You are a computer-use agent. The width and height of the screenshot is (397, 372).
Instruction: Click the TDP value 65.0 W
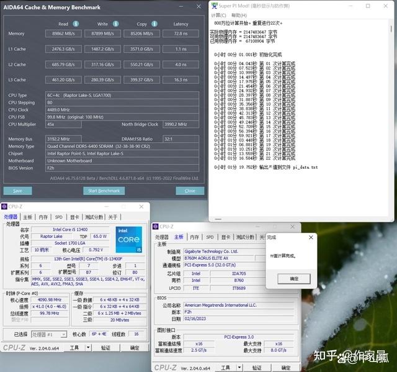coord(100,237)
